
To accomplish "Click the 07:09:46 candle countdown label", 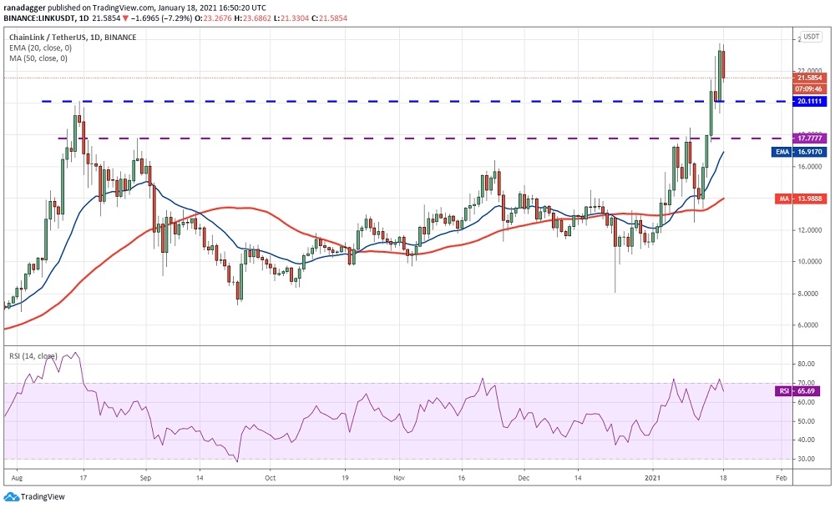I will click(788, 88).
